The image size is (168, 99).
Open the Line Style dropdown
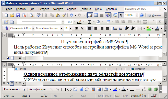click(x=63, y=22)
